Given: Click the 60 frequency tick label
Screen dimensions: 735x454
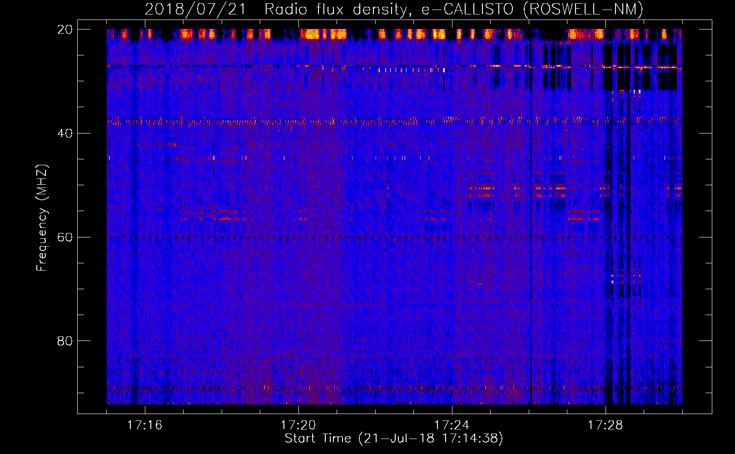Looking at the screenshot, I should point(65,237).
